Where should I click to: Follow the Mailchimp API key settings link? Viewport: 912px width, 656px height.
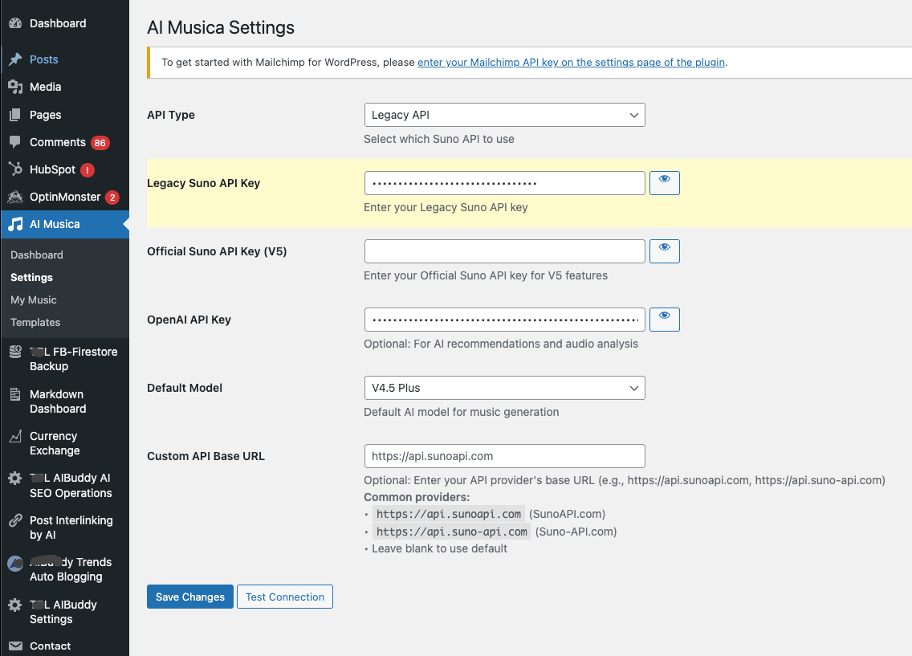coord(571,62)
